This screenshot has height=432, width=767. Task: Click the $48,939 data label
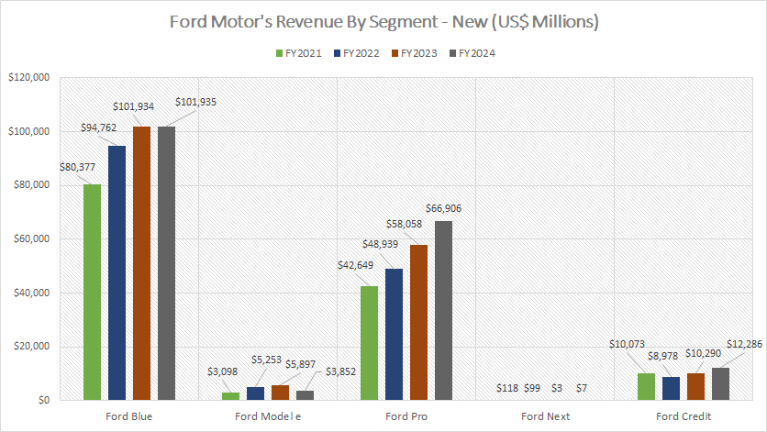380,244
